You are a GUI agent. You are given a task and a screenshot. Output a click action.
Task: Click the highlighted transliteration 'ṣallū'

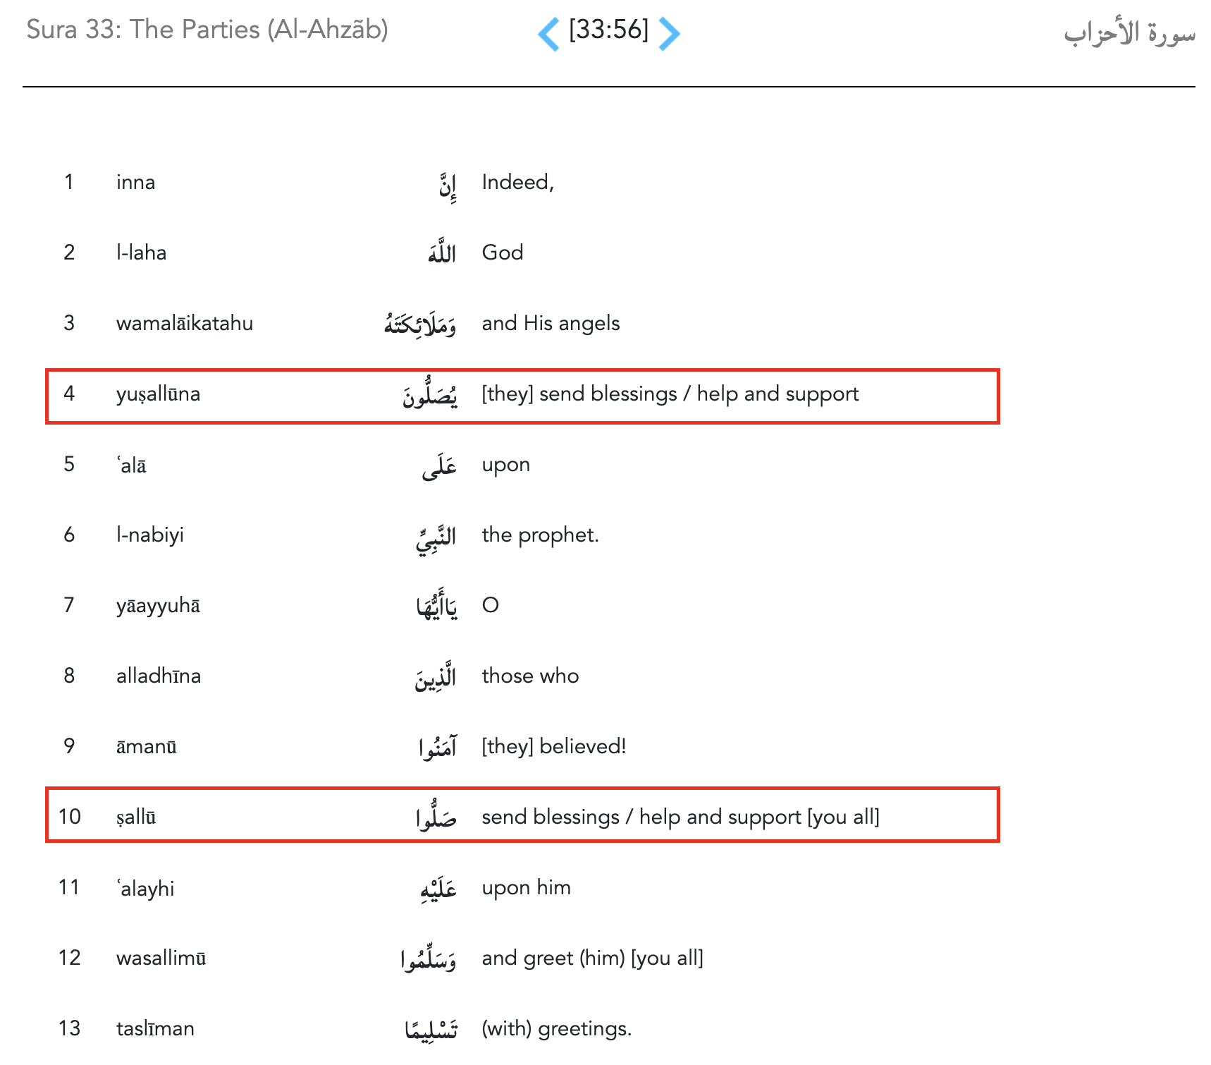point(136,817)
